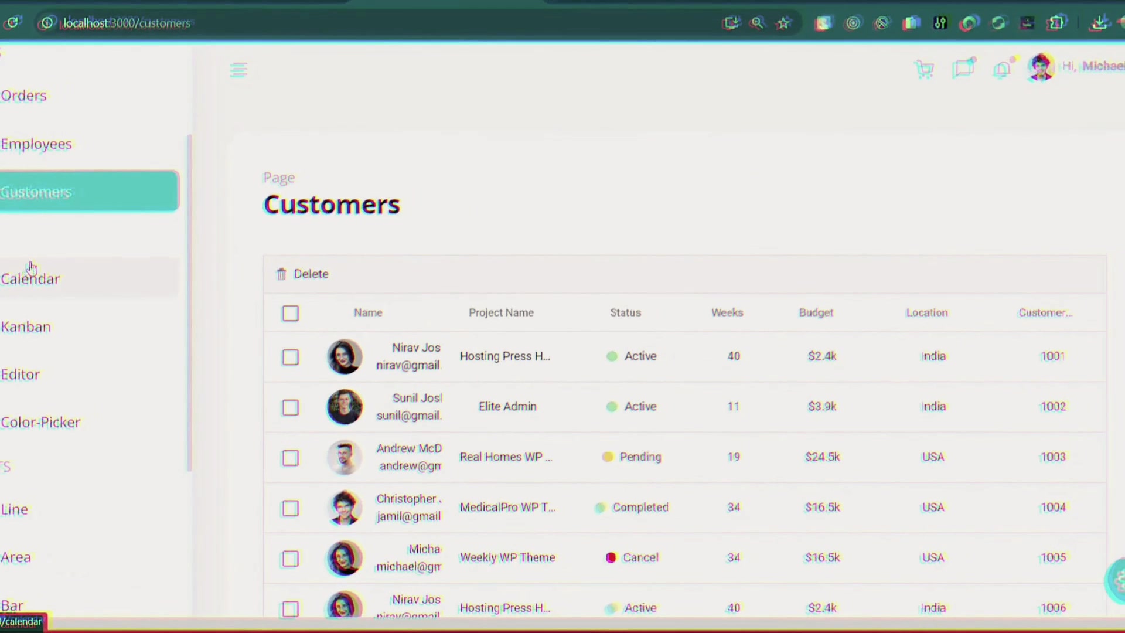Open Editor in the sidebar
Screen dimensions: 1125x633
(x=20, y=375)
